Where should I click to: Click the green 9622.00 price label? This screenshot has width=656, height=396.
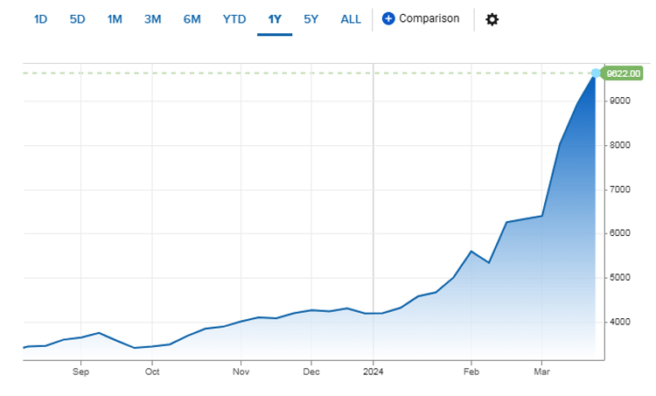pyautogui.click(x=625, y=73)
